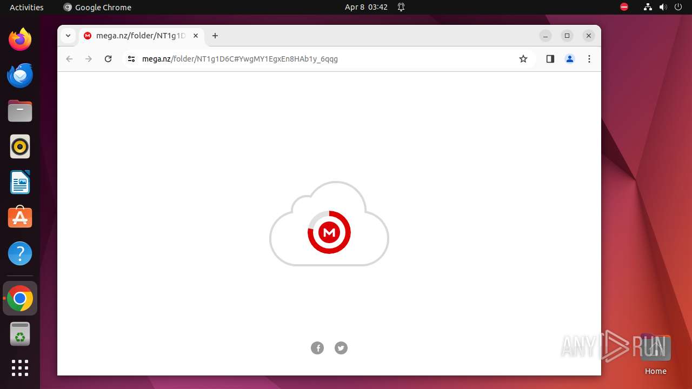The height and width of the screenshot is (389, 692).
Task: Open the clock calendar Apr 8 03:42
Action: [x=366, y=7]
